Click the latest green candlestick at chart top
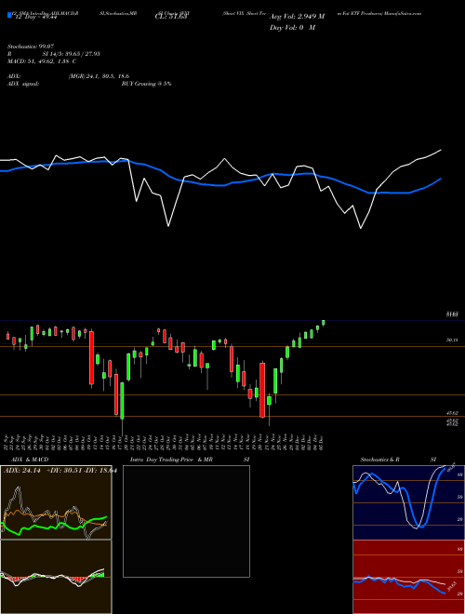Image resolution: width=465 pixels, height=614 pixels. (x=324, y=323)
